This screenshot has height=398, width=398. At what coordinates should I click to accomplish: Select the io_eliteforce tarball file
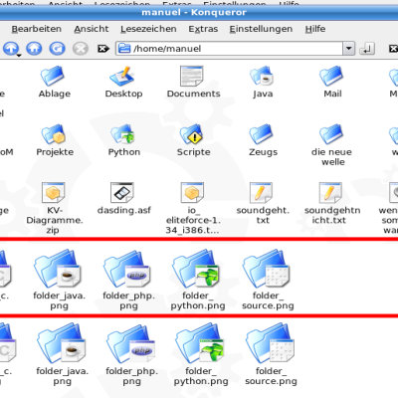pyautogui.click(x=193, y=208)
